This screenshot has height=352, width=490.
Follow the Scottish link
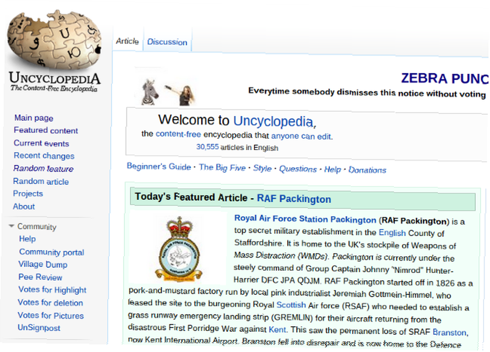coord(291,305)
